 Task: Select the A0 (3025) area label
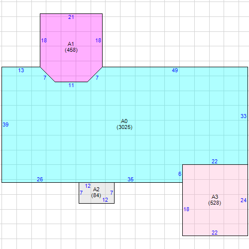(124, 124)
